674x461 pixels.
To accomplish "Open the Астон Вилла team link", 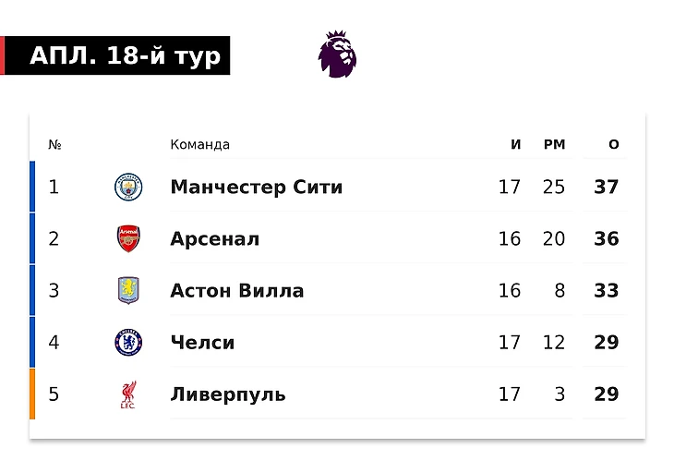I will (x=236, y=290).
